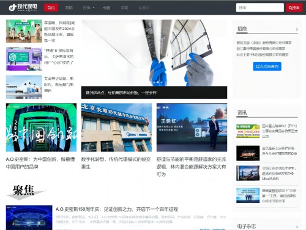Expand the 电子杂志 section chevron arrow

point(297,227)
